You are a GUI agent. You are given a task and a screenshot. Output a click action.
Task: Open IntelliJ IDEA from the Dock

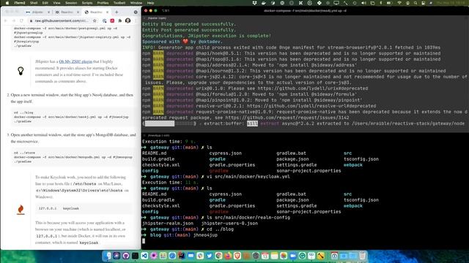click(x=182, y=256)
